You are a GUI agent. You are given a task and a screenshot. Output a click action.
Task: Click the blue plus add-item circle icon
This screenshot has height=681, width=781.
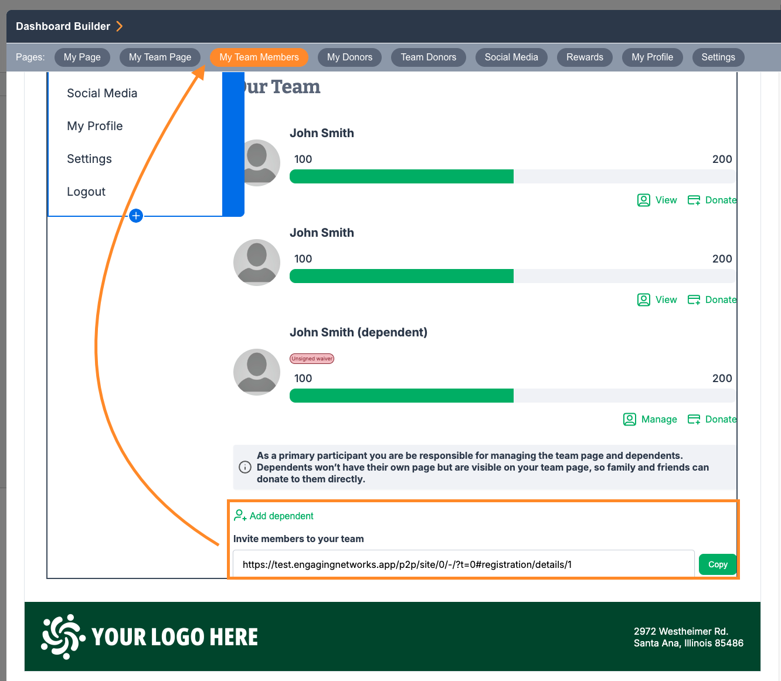point(136,216)
